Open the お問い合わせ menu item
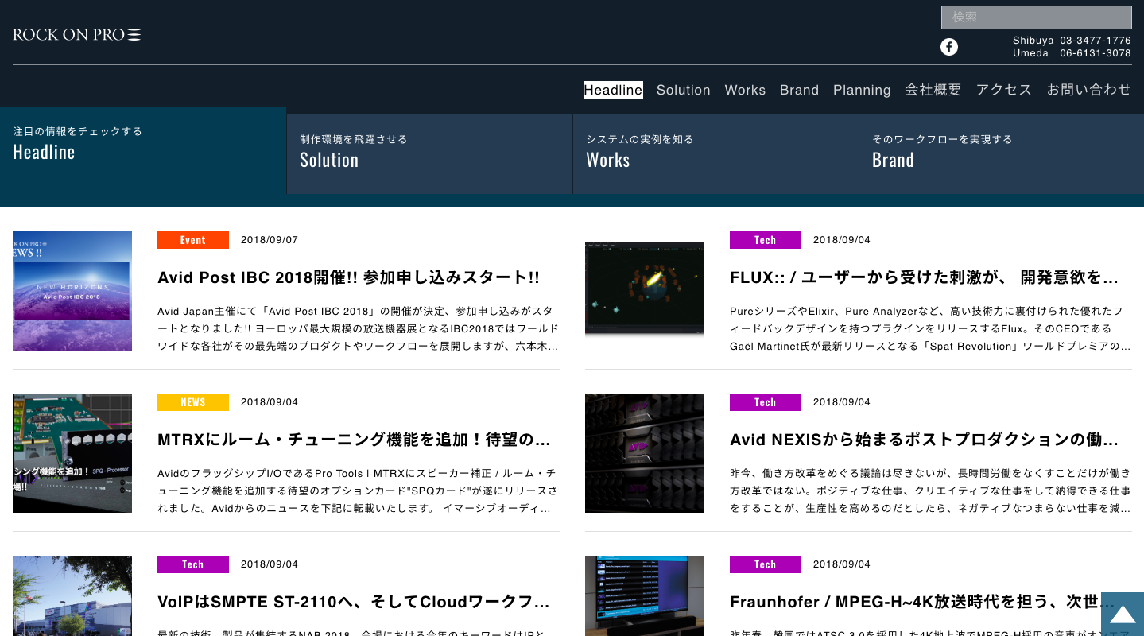 pos(1088,90)
